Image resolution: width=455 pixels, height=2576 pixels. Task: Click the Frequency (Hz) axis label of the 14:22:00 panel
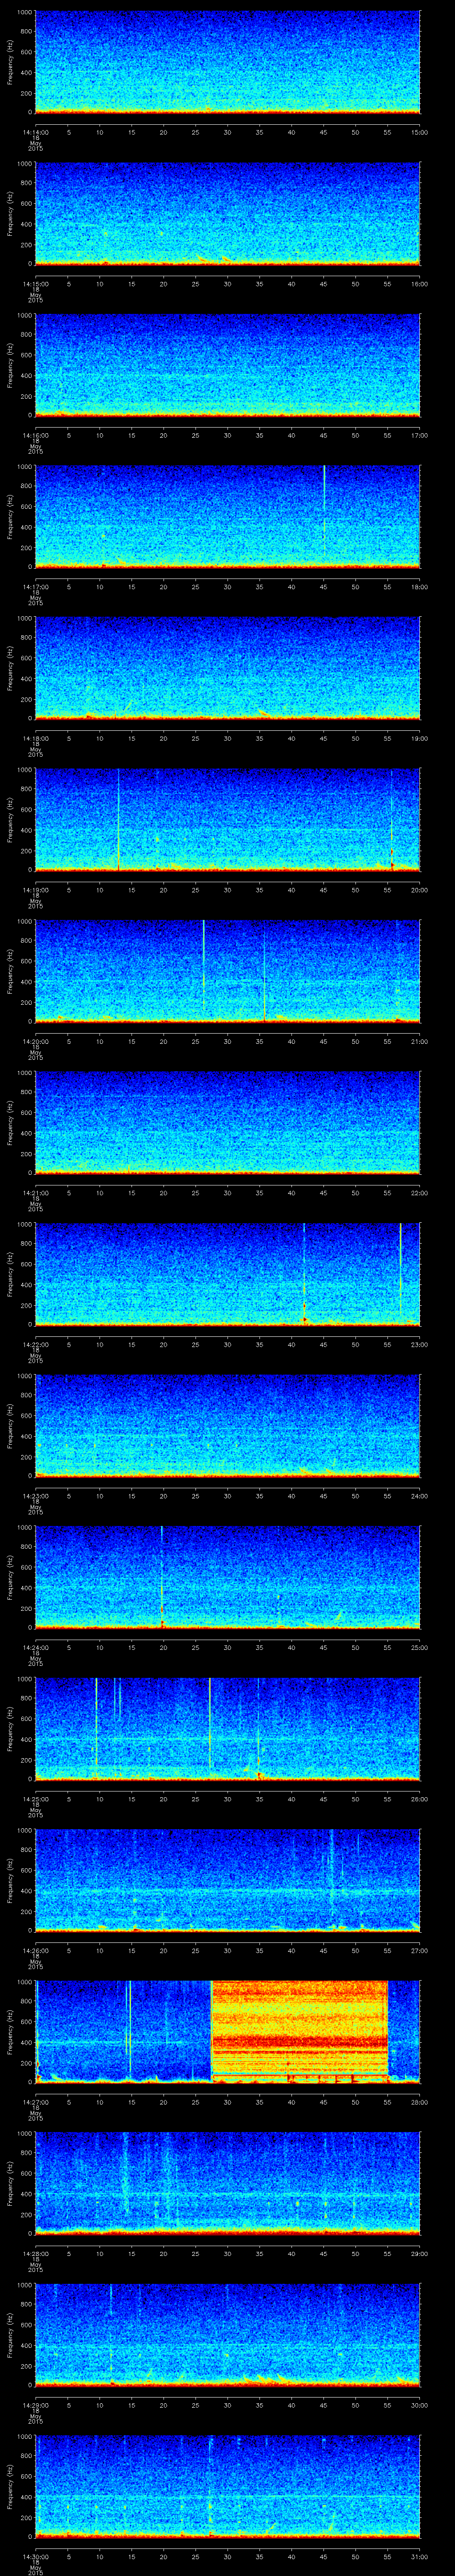click(x=10, y=1274)
